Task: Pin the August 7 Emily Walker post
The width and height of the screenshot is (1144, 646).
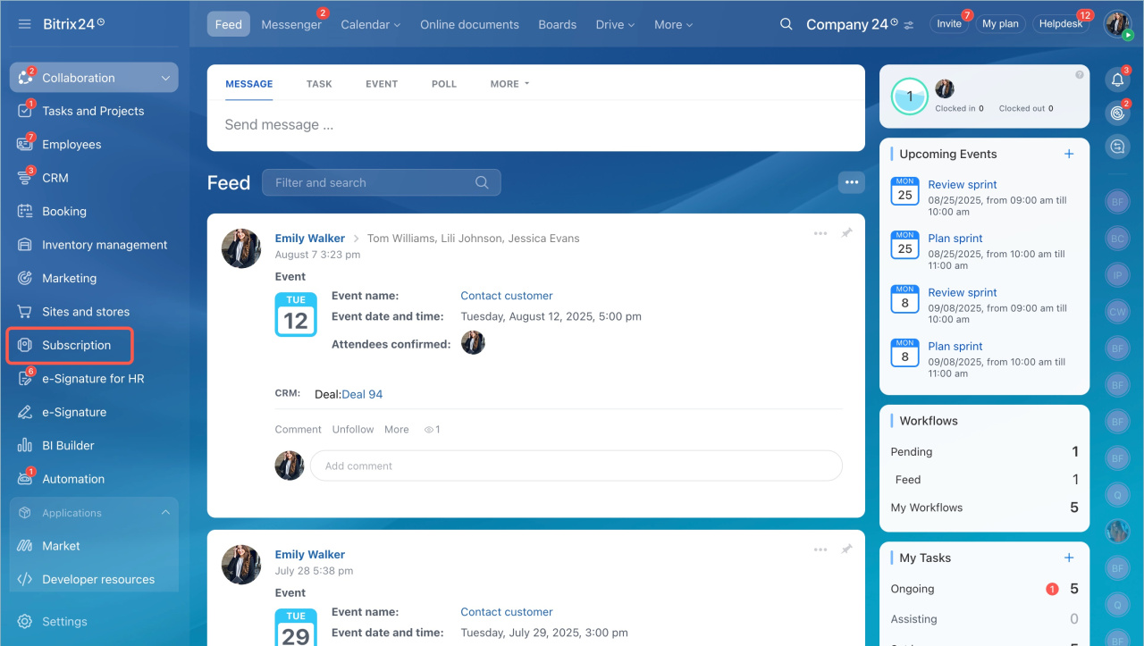Action: [x=846, y=233]
